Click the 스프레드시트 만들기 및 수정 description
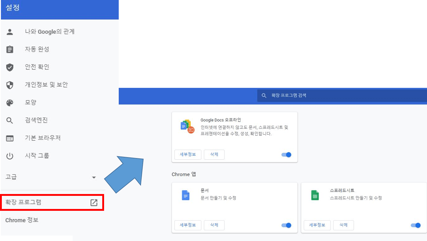 (356, 198)
